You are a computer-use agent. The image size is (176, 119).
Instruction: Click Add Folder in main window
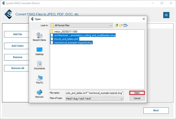[x=16, y=46]
